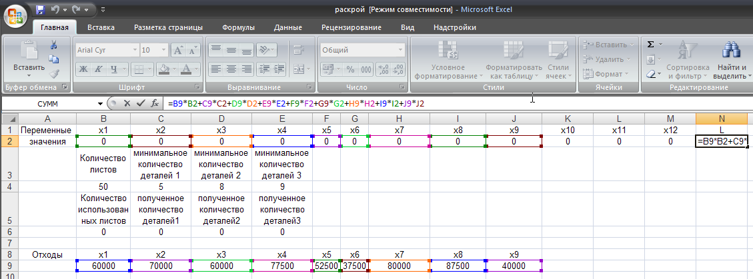The height and width of the screenshot is (279, 753).
Task: Align text to middle of cell
Action: pyautogui.click(x=231, y=50)
